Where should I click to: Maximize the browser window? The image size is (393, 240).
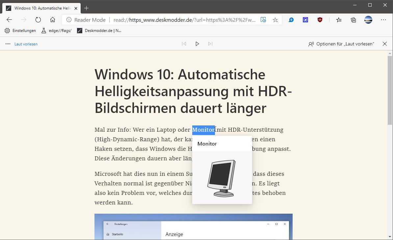[370, 5]
